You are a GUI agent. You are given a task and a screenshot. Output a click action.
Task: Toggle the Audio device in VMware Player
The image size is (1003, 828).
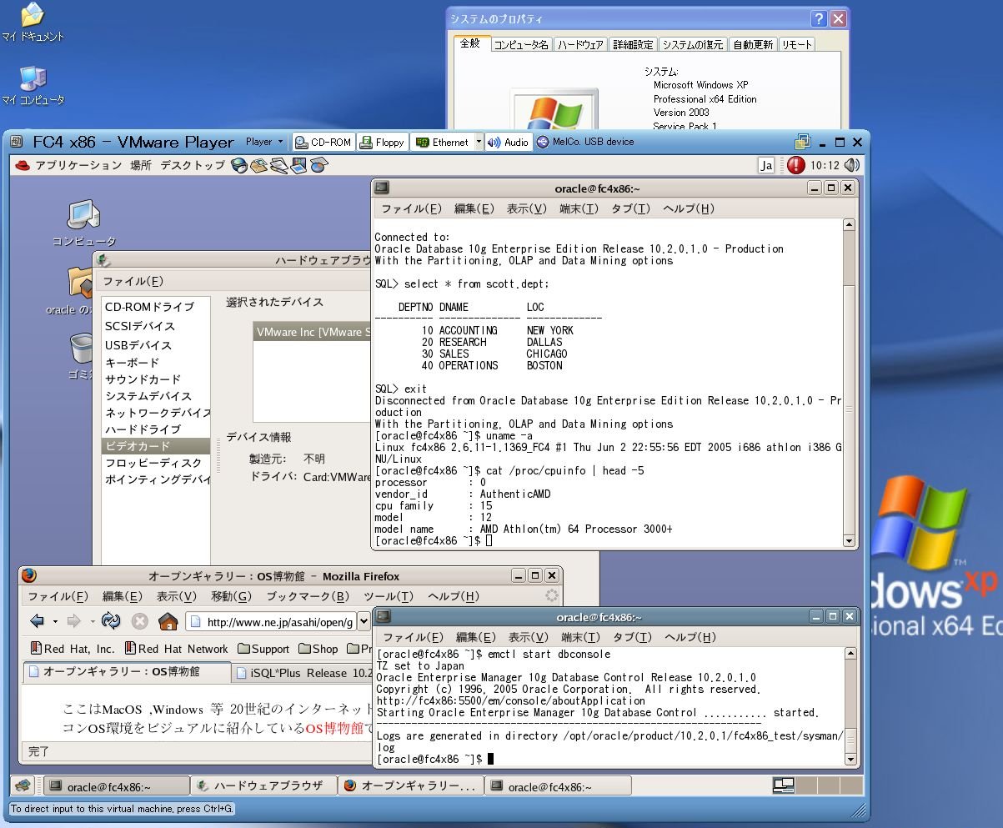[x=508, y=143]
